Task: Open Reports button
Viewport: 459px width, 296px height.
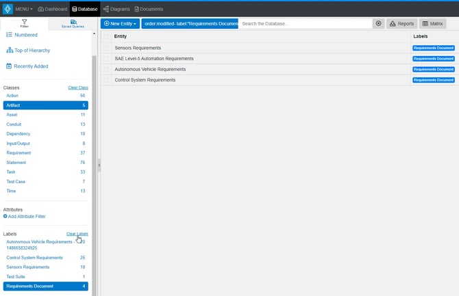Action: (401, 23)
